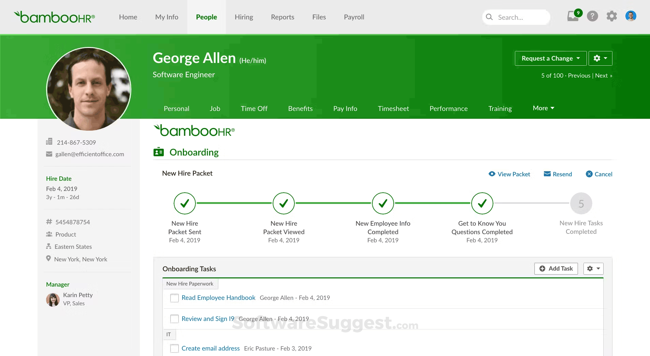Click the Cancel icon for New Hire Packet

[x=589, y=174]
